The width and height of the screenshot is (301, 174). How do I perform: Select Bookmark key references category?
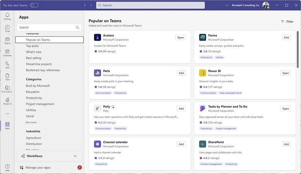(43, 70)
